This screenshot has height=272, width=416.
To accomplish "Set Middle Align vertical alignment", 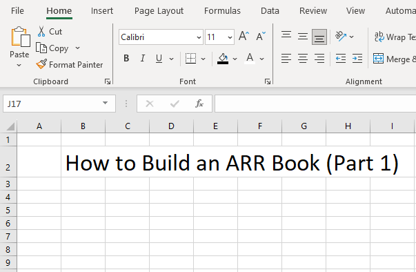I will point(303,37).
